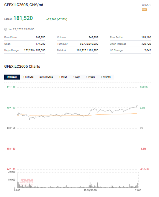Select the Intraday chart tab
The width and height of the screenshot is (159, 197).
click(12, 77)
